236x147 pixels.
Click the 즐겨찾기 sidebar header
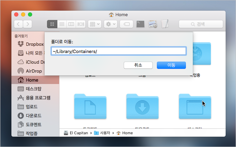click(x=21, y=36)
